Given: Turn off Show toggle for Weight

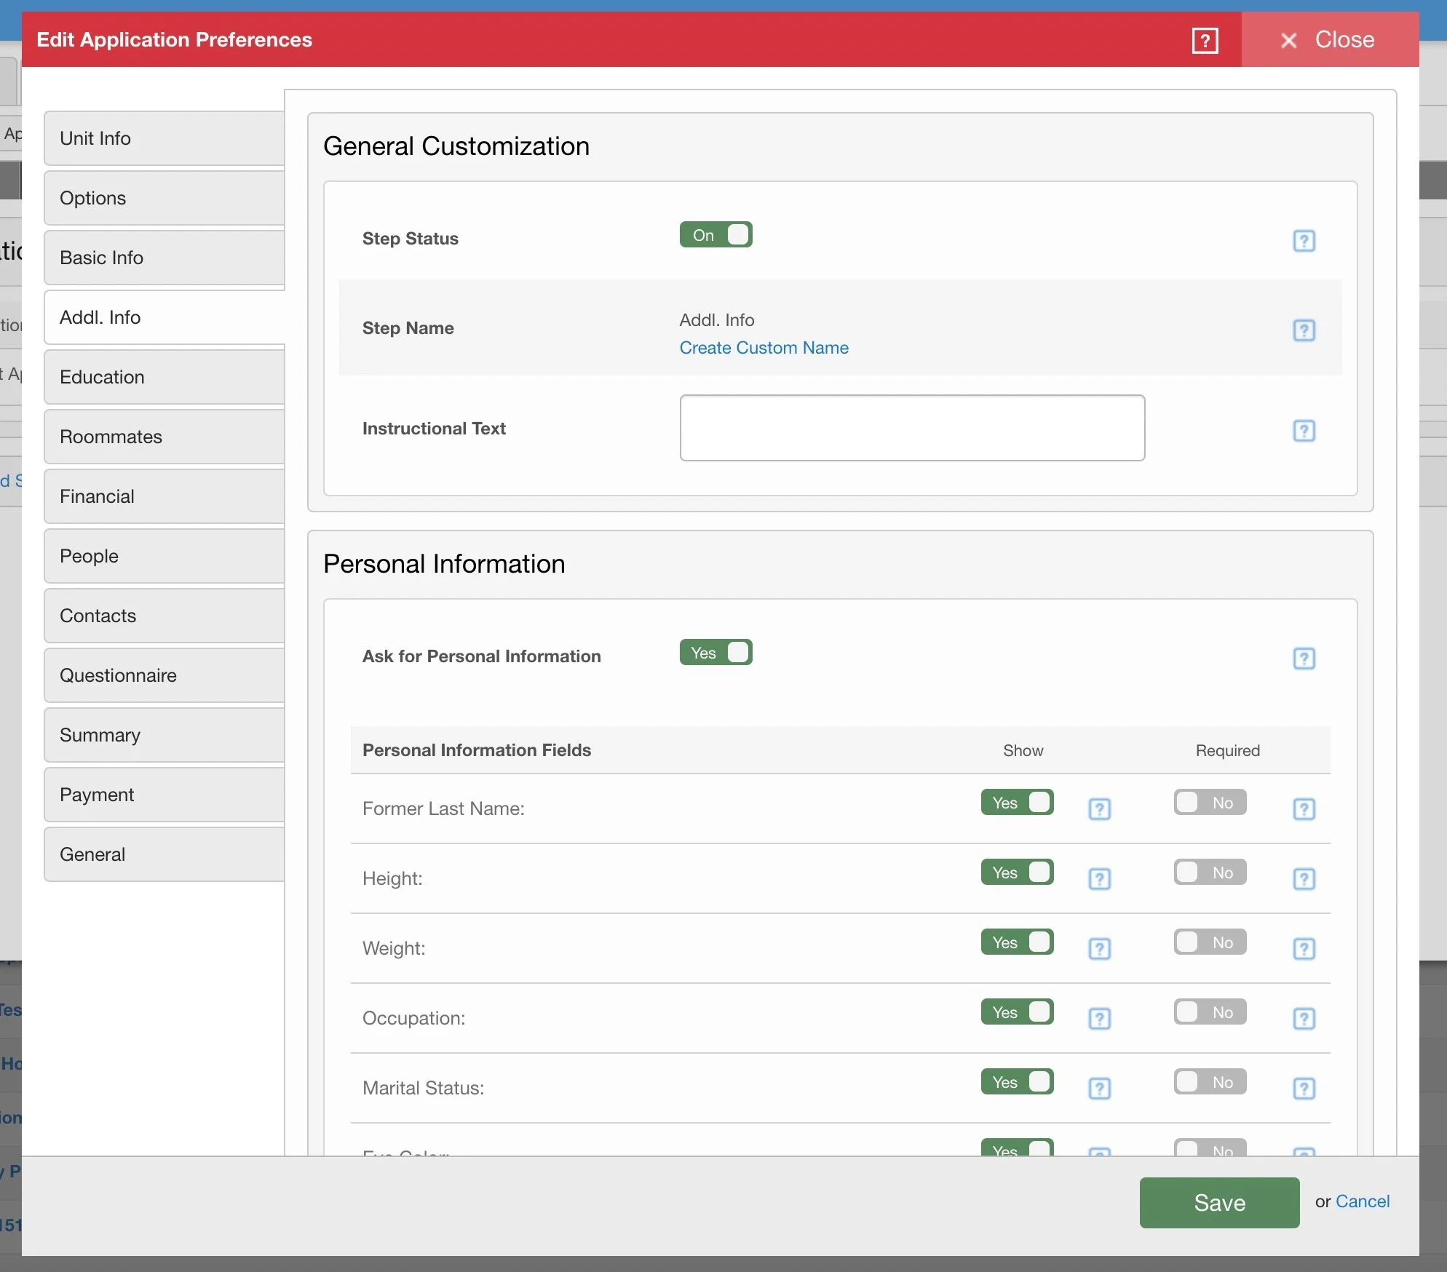Looking at the screenshot, I should point(1017,942).
